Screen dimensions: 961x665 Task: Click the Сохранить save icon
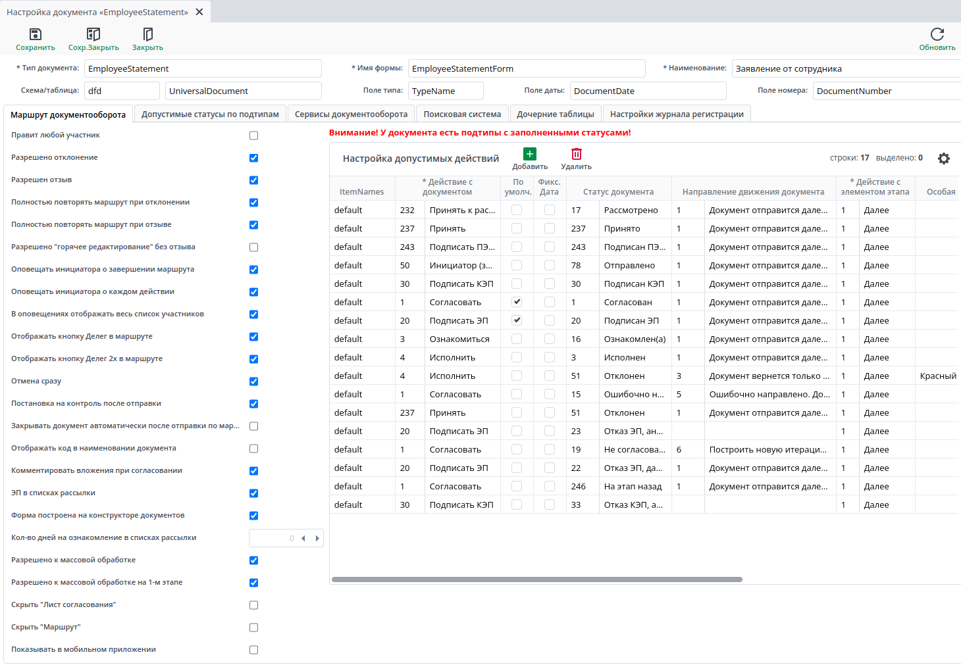(x=36, y=34)
